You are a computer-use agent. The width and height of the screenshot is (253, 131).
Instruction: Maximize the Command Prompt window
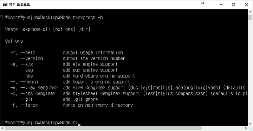pos(233,5)
